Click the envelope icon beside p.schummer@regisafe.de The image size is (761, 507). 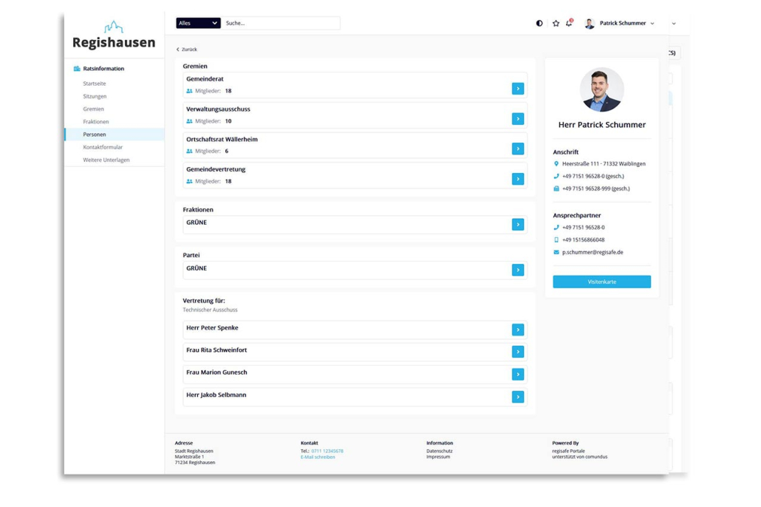tap(556, 251)
